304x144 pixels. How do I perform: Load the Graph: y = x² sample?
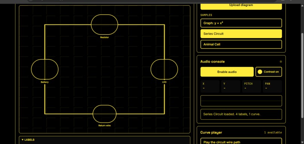click(241, 23)
